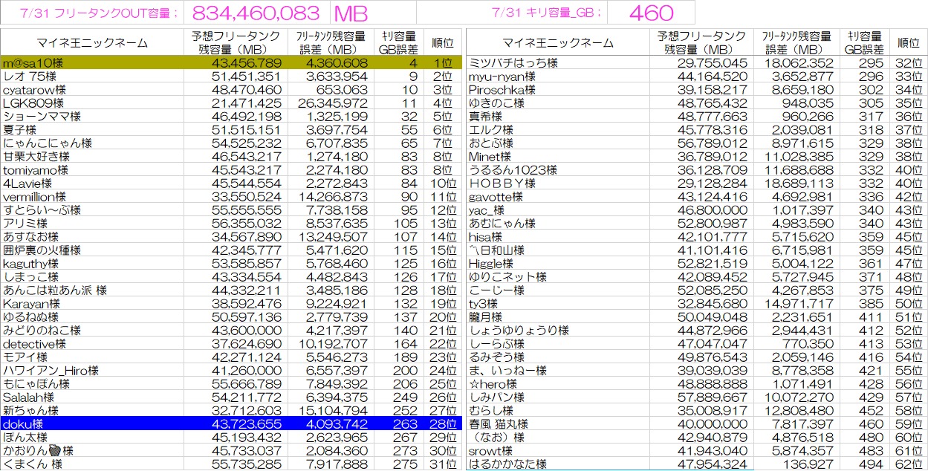Click the Kiri capacity value 460
This screenshot has height=471, width=928.
coord(650,13)
